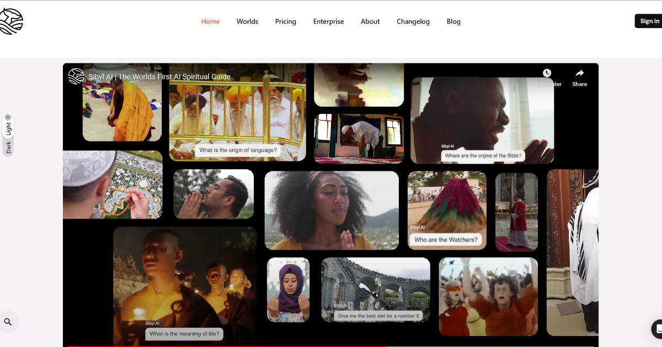Open sharing options with the Share arrow icon
Image resolution: width=662 pixels, height=347 pixels.
pos(579,73)
